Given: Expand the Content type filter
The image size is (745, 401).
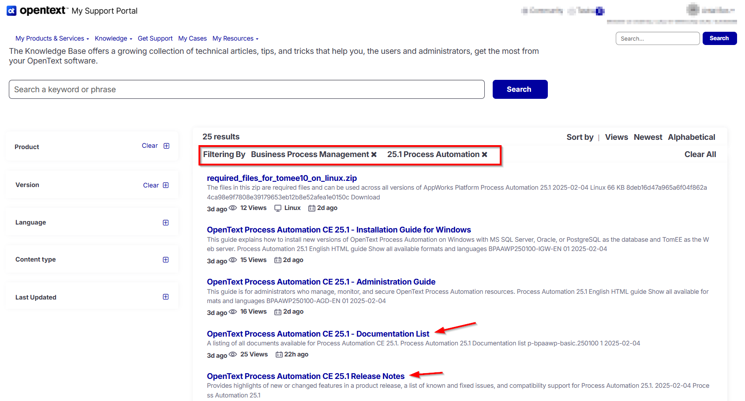Looking at the screenshot, I should (x=166, y=260).
